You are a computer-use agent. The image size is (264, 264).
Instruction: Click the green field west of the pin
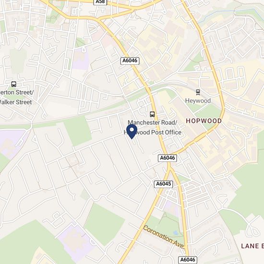coord(78,131)
